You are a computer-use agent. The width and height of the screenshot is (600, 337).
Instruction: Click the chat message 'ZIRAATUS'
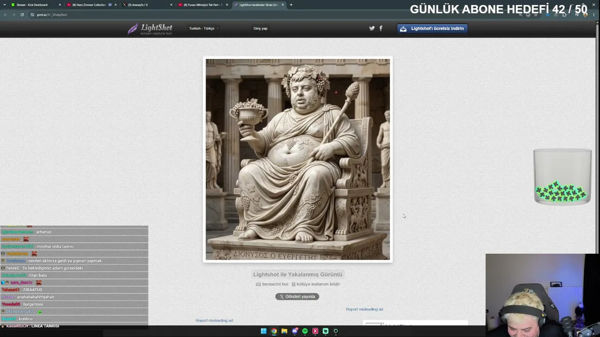[32, 290]
